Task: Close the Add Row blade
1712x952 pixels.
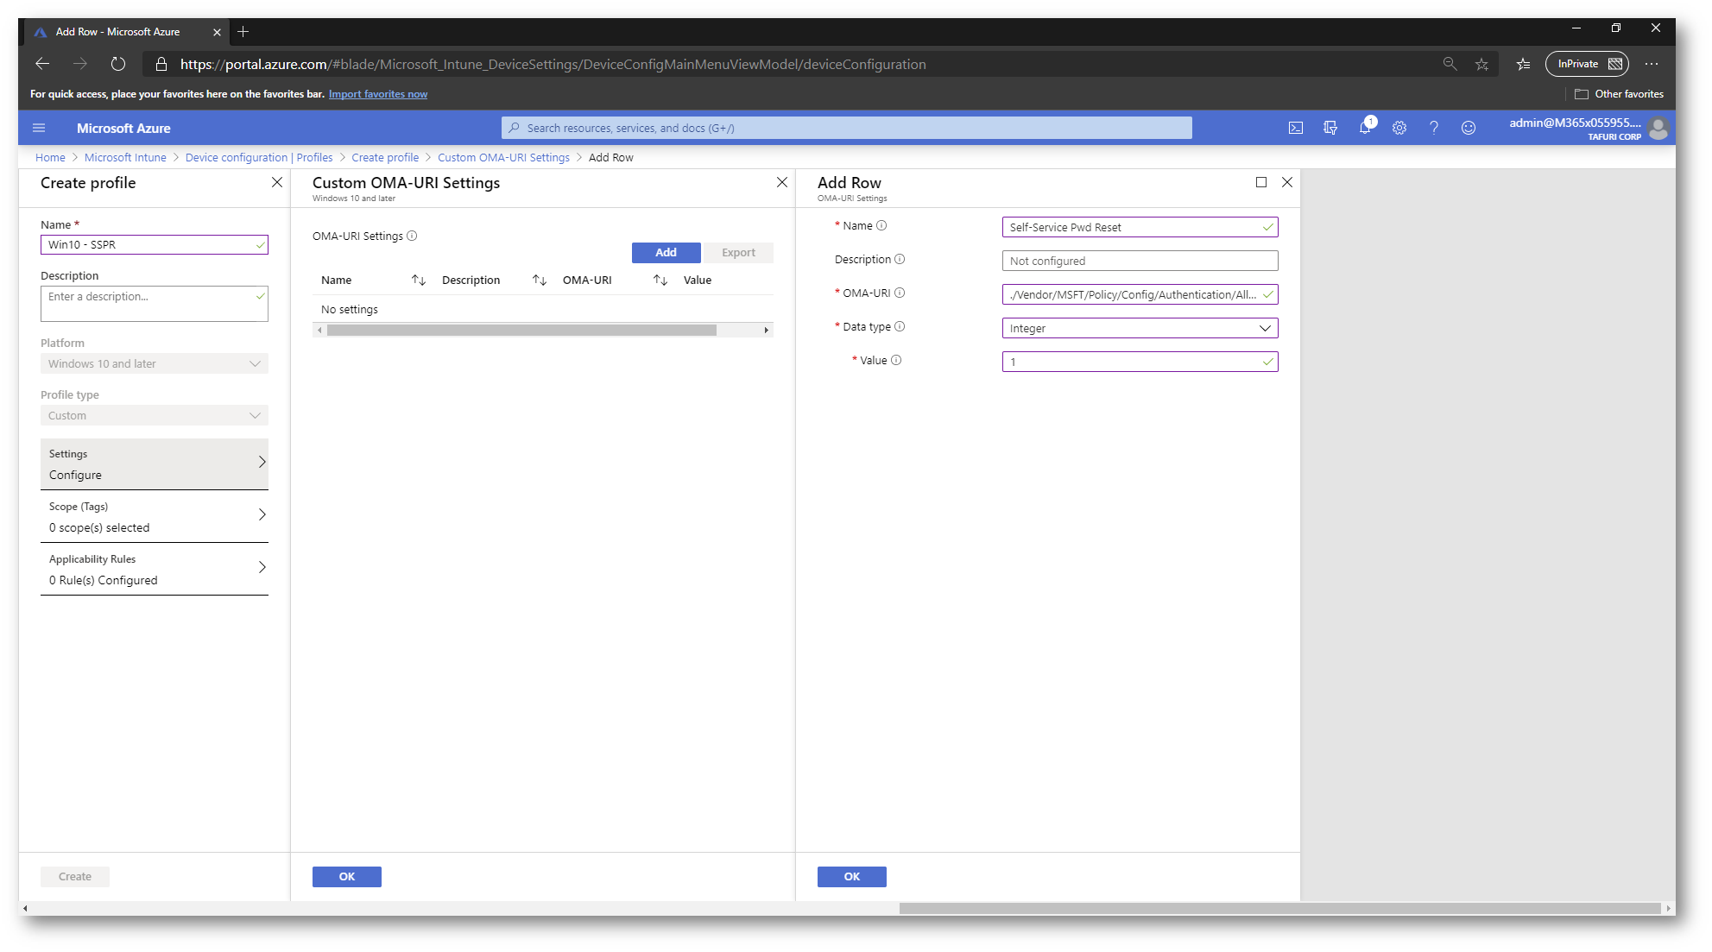Action: click(x=1287, y=182)
